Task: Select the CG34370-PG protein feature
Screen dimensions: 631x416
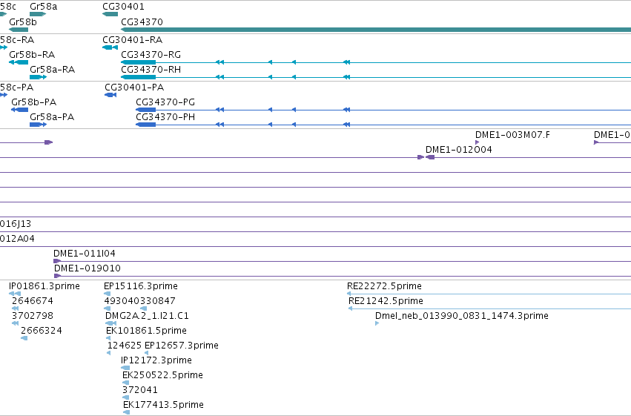Action: tap(383, 110)
